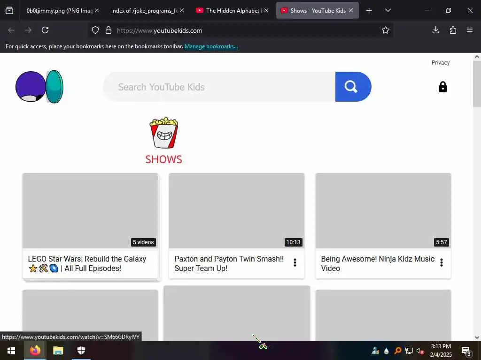Open the parental lock icon
The height and width of the screenshot is (360, 481).
(442, 87)
